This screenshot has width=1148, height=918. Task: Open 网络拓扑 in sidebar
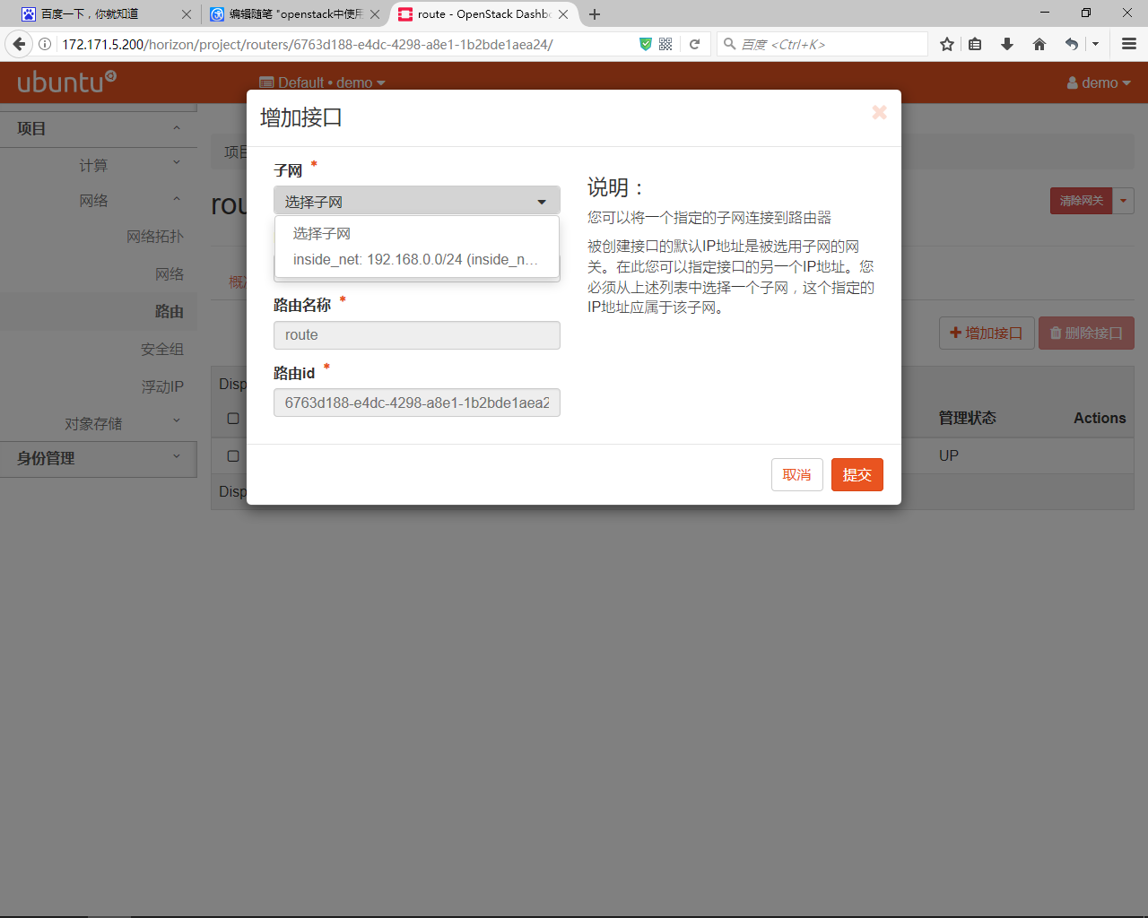coord(155,237)
